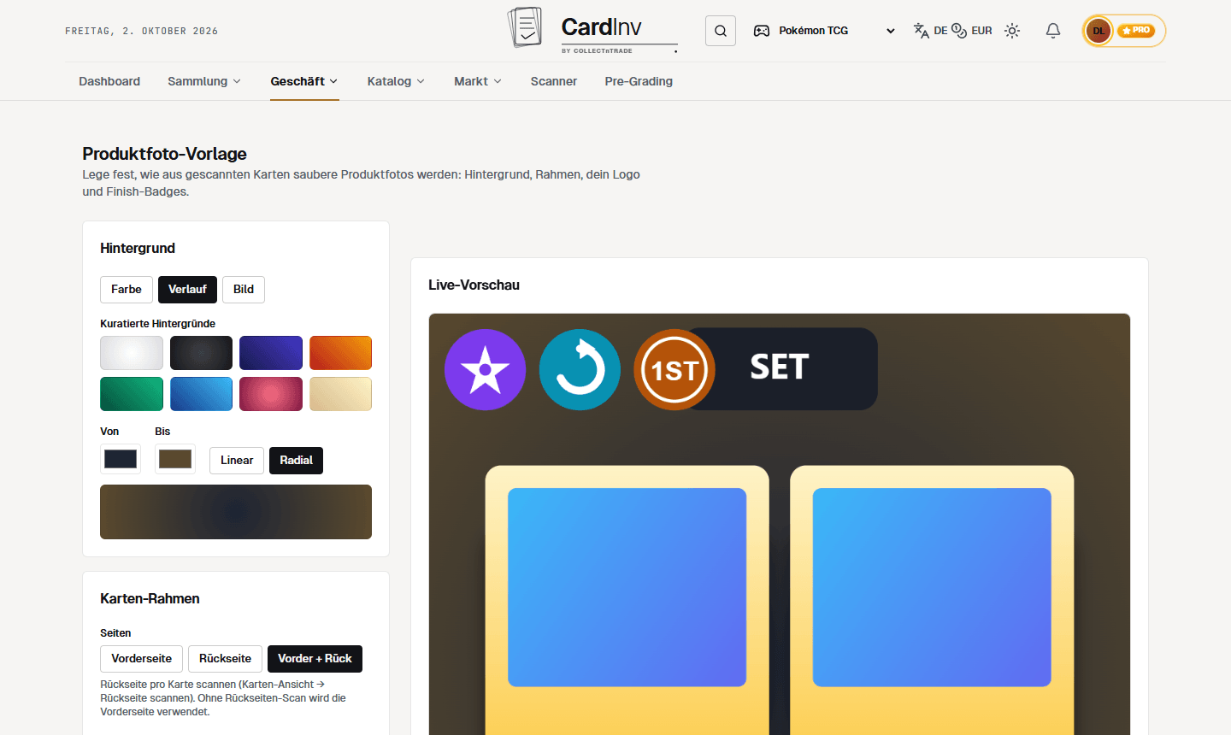Click the game controller icon beside Pokémon TCG
The width and height of the screenshot is (1231, 735).
[761, 31]
